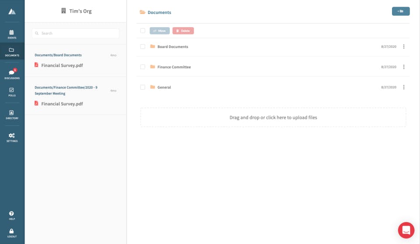Toggle the select-all checkbox above folders
Screen dimensions: 420x244
coord(143,31)
